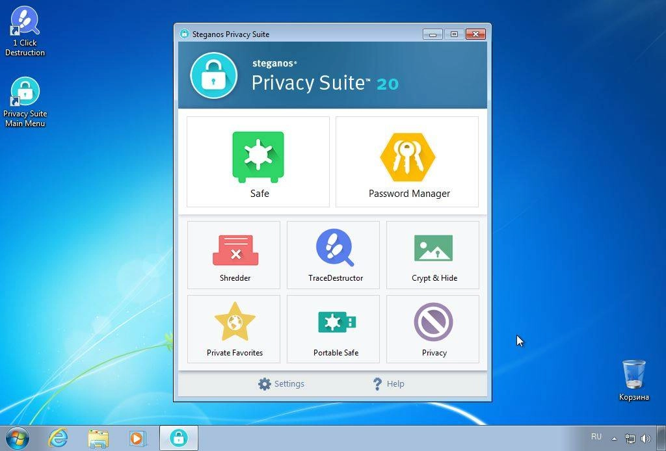Start TraceDestructor
666x451 pixels.
click(x=333, y=255)
